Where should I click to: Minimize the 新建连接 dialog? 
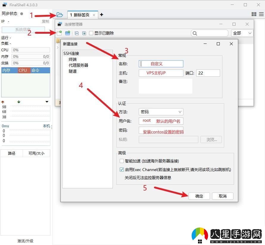coord(205,44)
